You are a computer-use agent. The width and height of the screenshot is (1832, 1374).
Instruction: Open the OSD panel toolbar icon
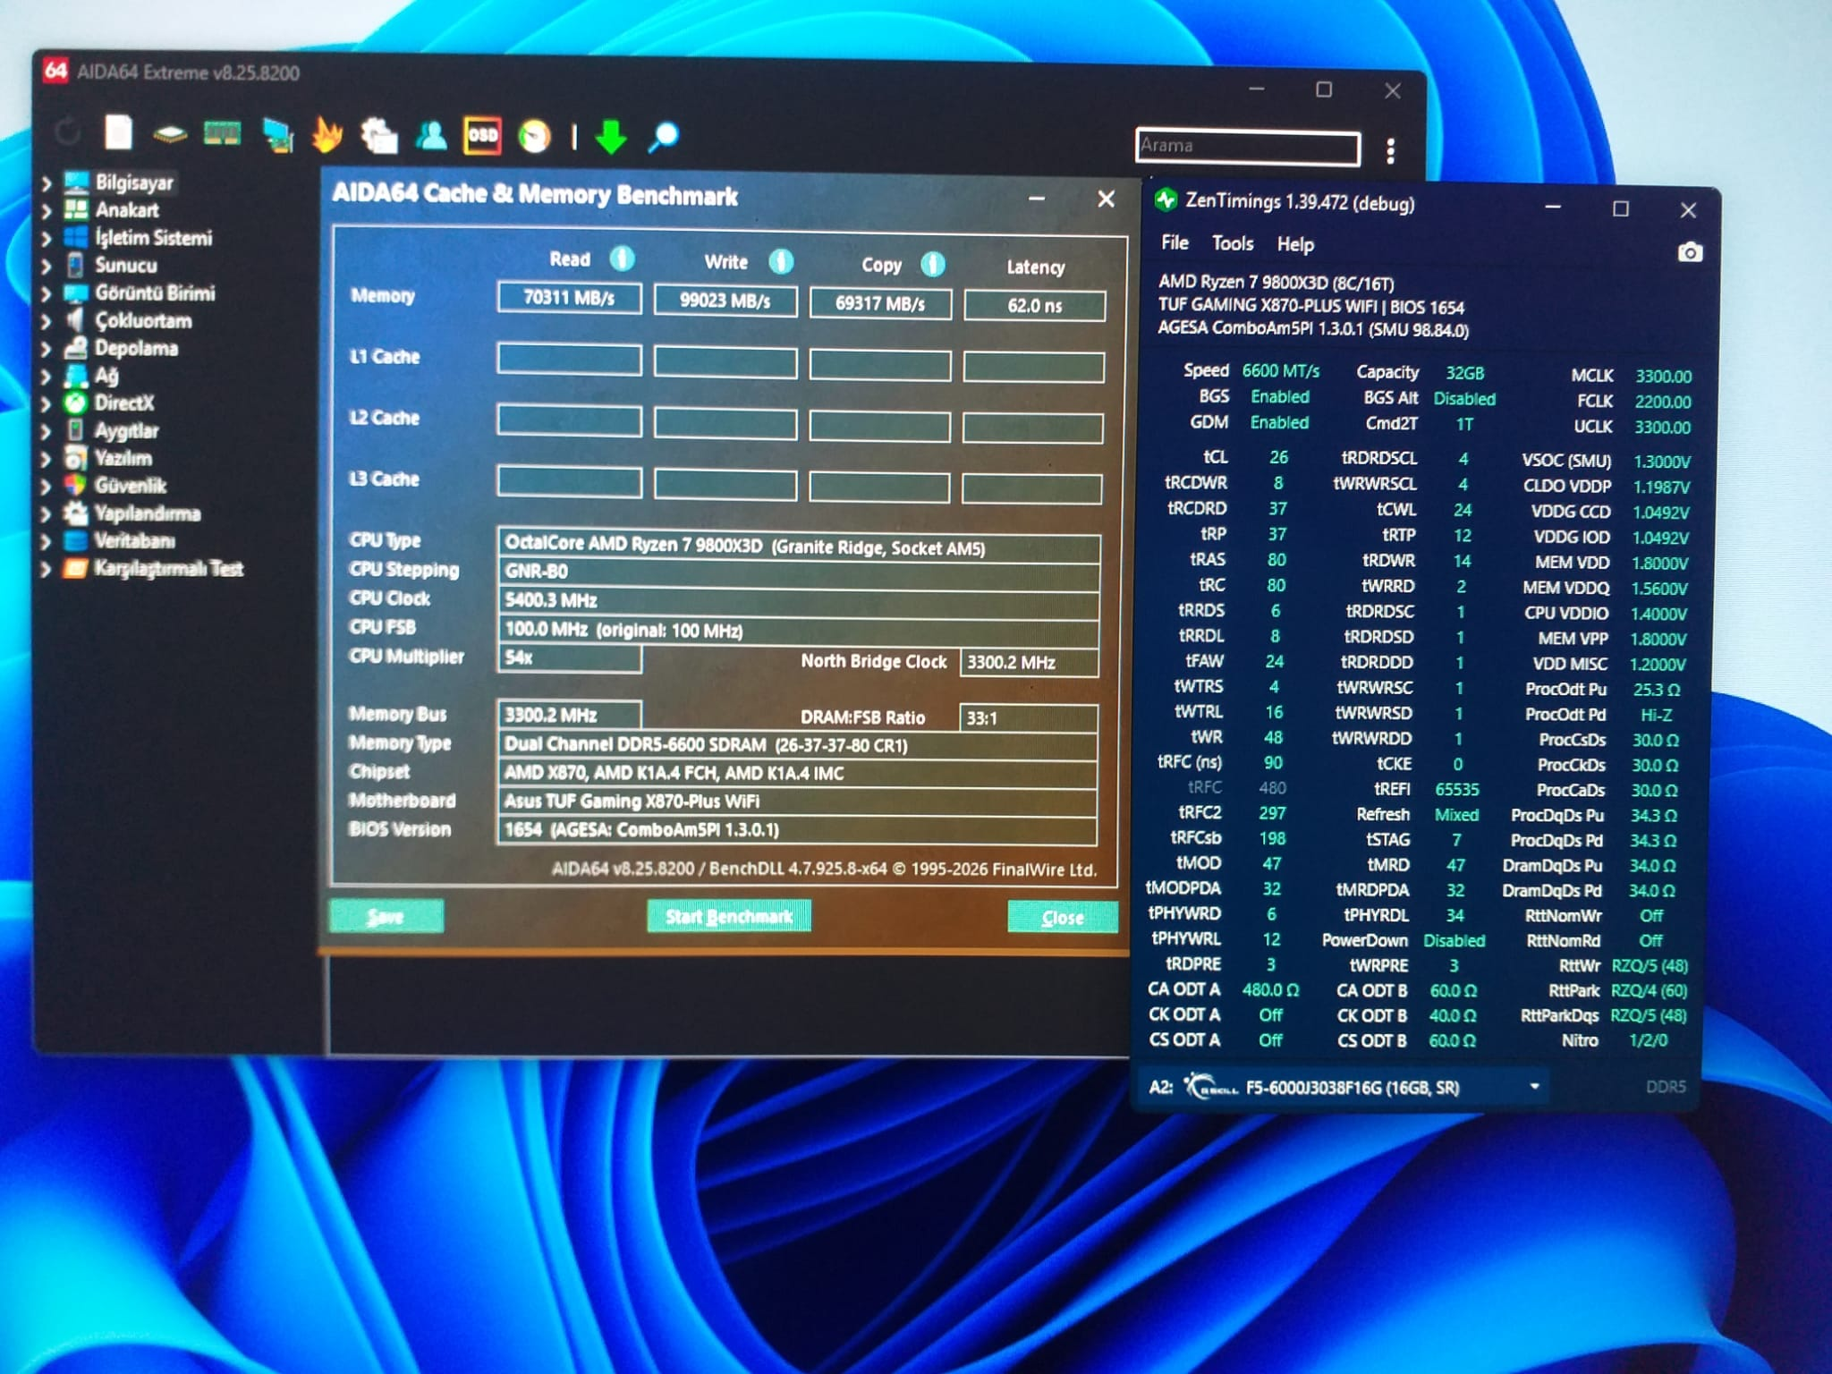[482, 136]
